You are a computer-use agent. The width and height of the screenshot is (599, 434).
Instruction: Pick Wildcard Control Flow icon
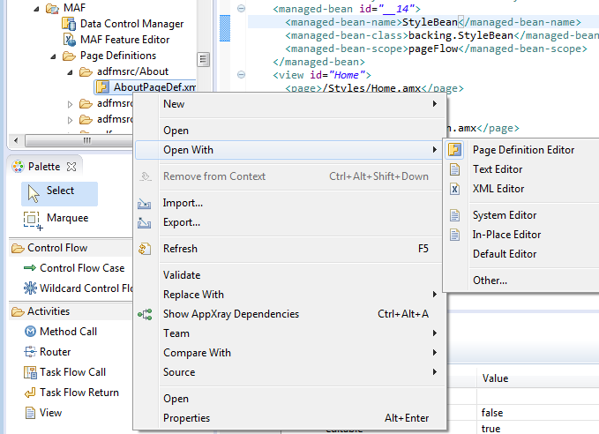point(30,288)
